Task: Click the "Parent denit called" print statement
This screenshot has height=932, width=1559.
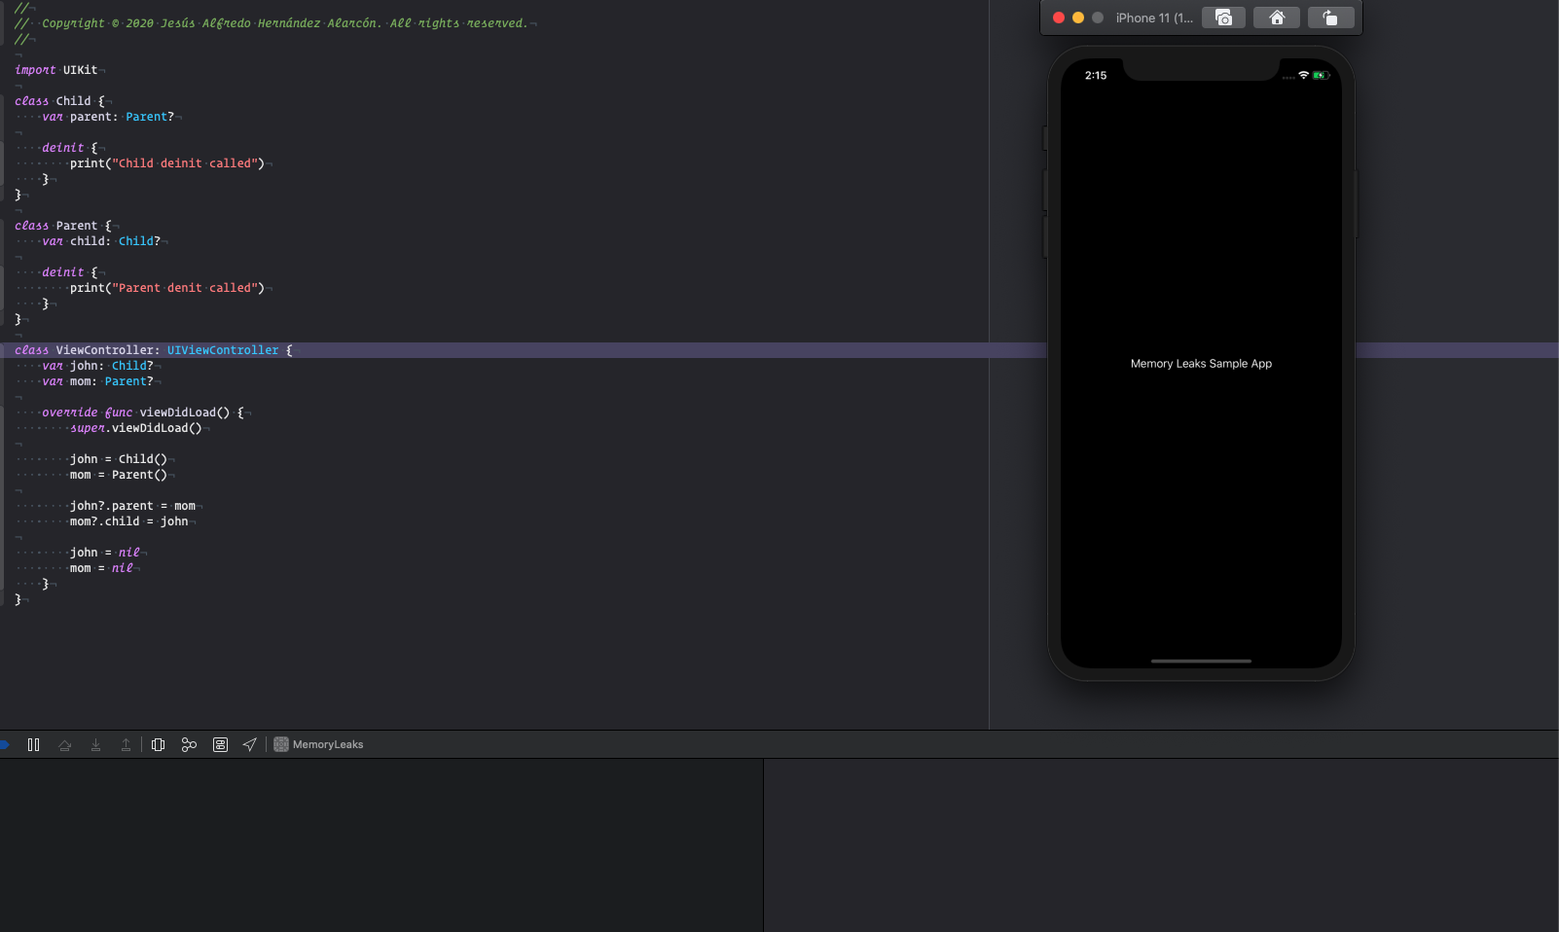Action: point(167,288)
